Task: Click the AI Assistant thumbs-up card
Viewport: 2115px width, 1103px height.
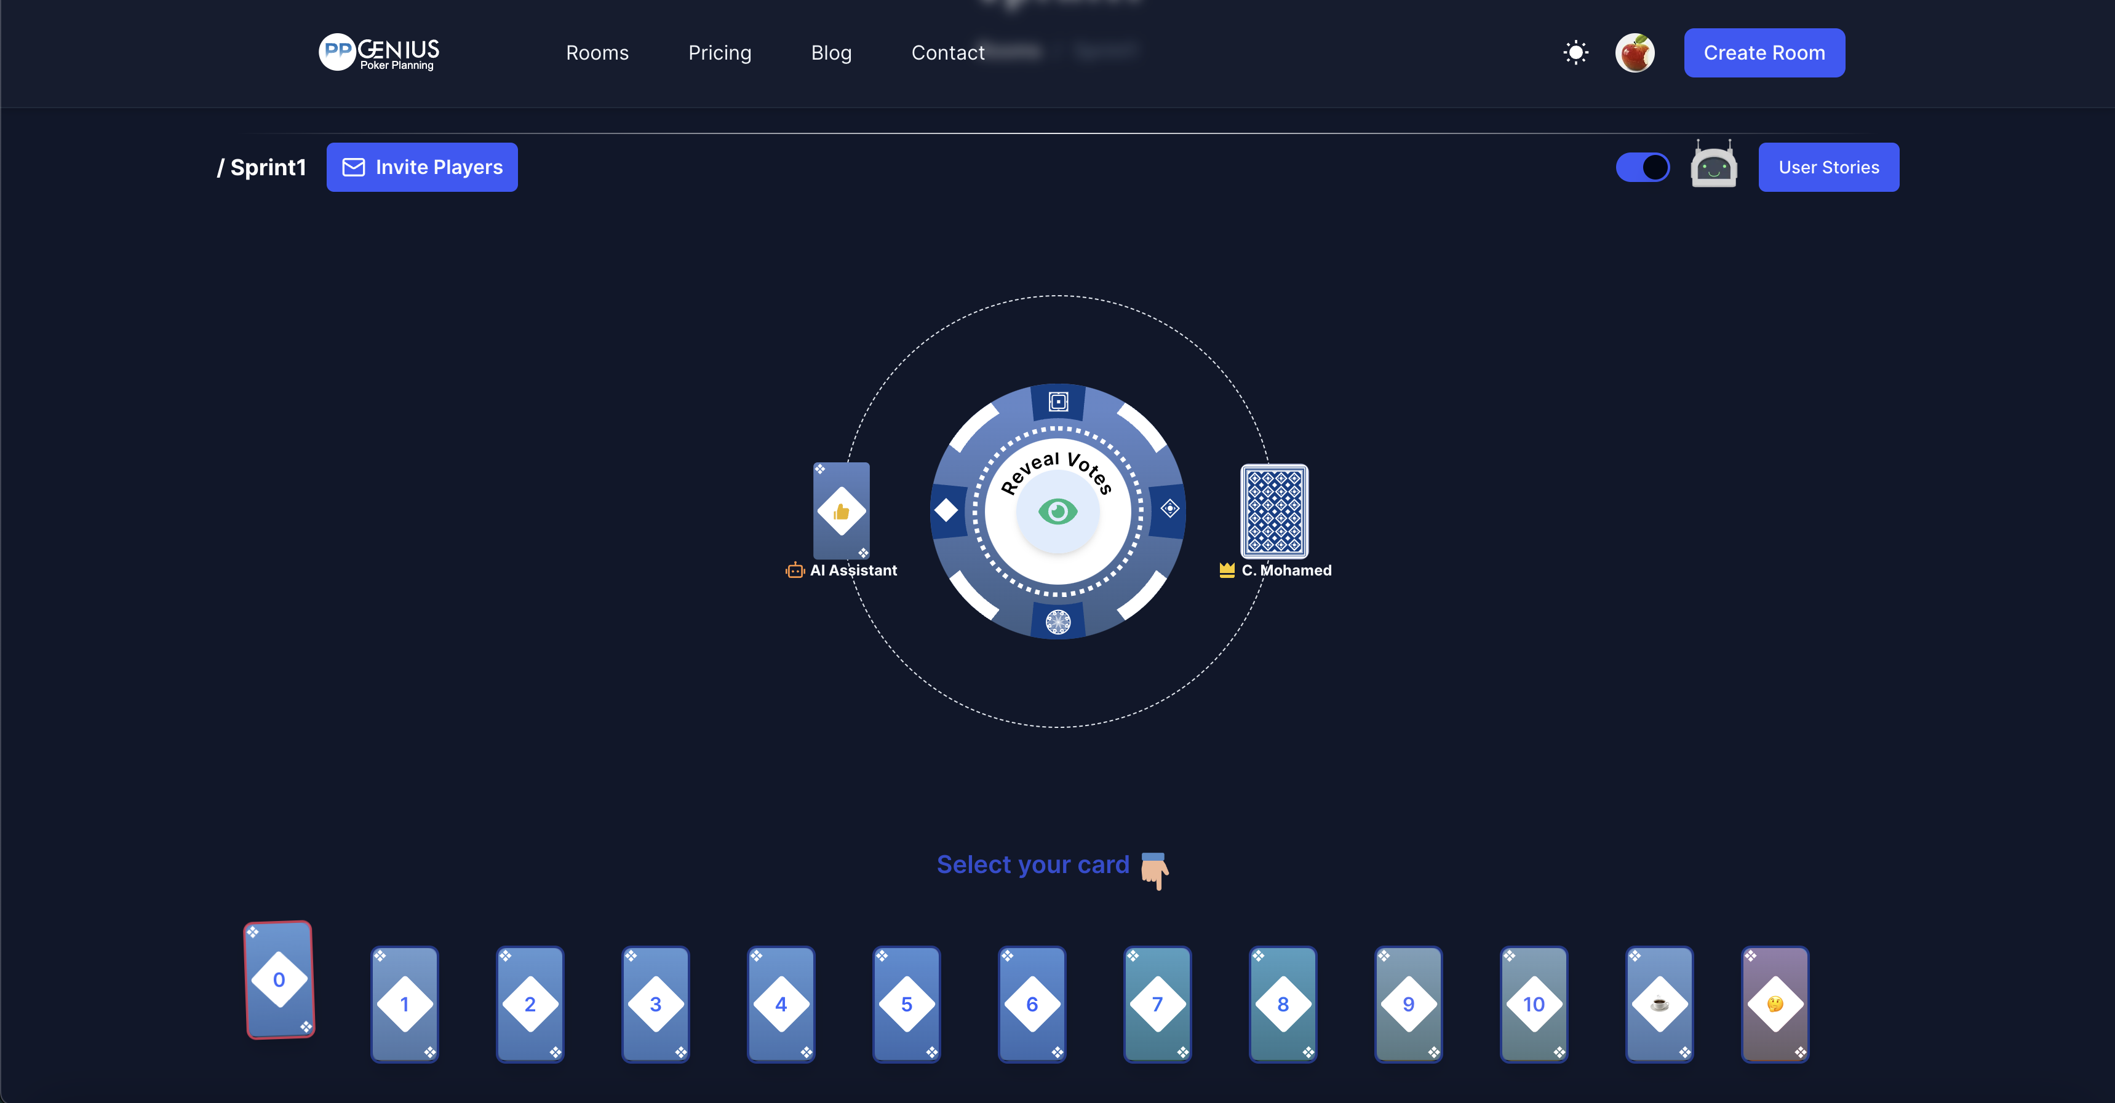Action: point(841,510)
